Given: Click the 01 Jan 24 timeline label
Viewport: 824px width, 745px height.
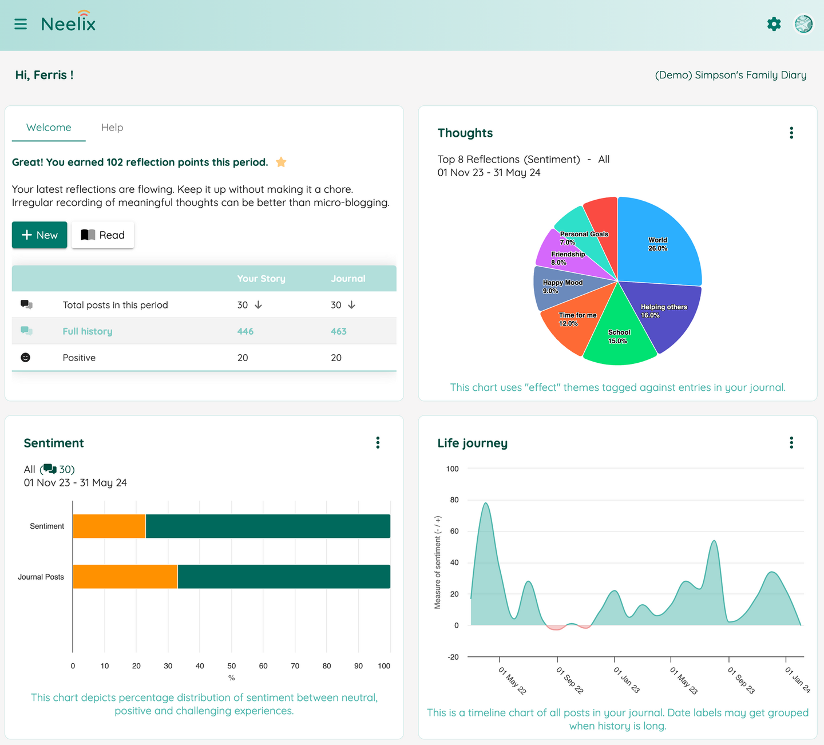Looking at the screenshot, I should 798,680.
